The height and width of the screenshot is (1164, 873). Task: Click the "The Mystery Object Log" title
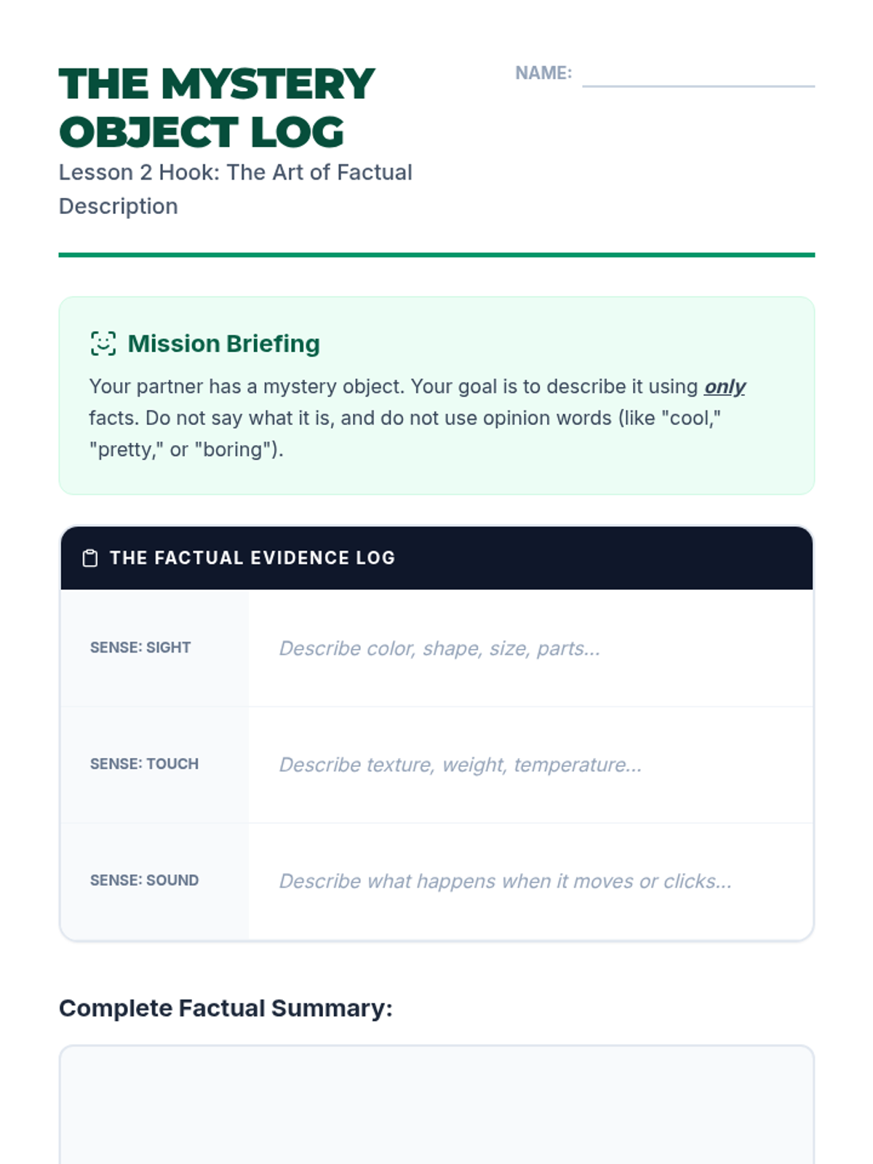pyautogui.click(x=216, y=108)
